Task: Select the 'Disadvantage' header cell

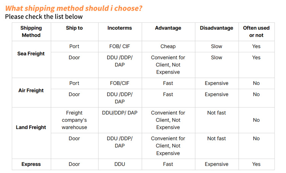Action: click(217, 28)
